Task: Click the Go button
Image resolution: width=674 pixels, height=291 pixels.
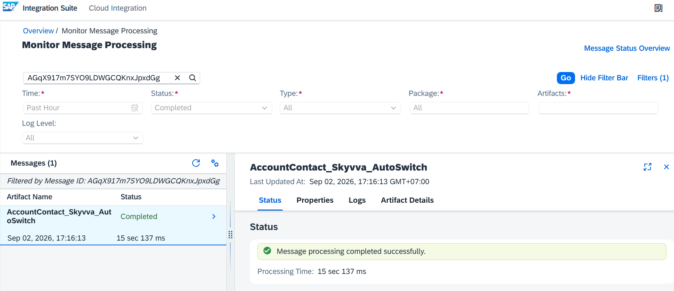Action: (566, 78)
